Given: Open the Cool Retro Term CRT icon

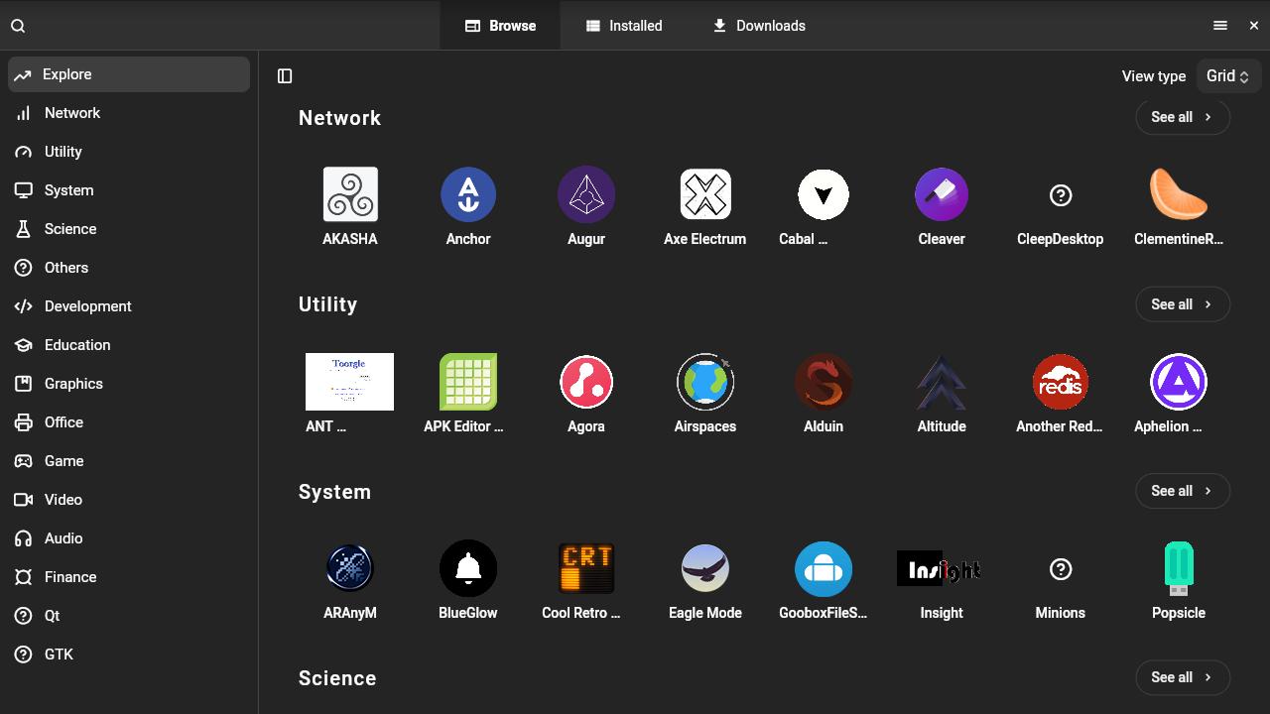Looking at the screenshot, I should pos(586,568).
